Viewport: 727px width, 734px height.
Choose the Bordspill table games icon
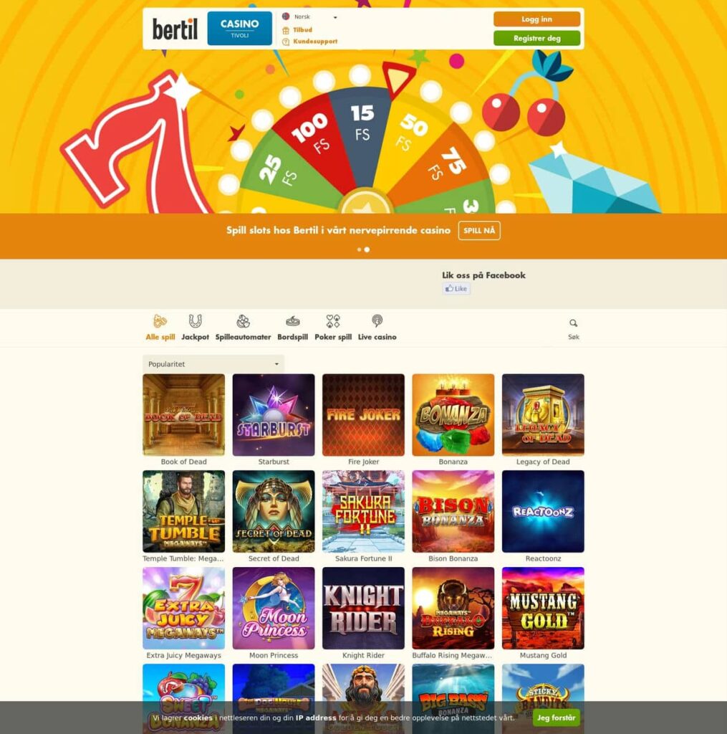(292, 321)
